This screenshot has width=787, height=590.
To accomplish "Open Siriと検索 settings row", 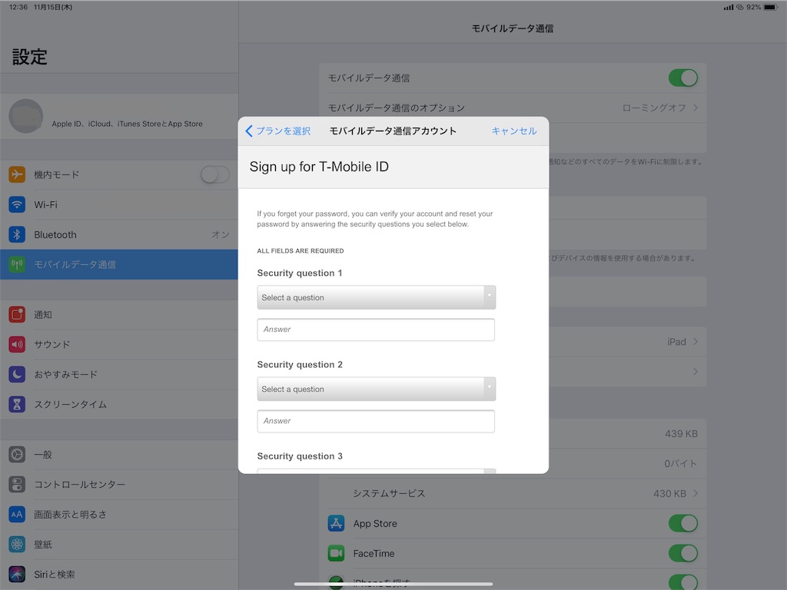I will pos(119,574).
